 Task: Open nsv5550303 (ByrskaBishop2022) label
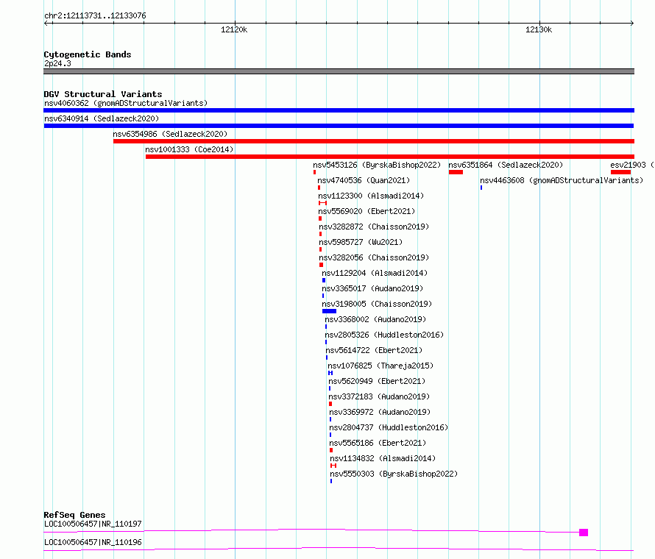[394, 474]
